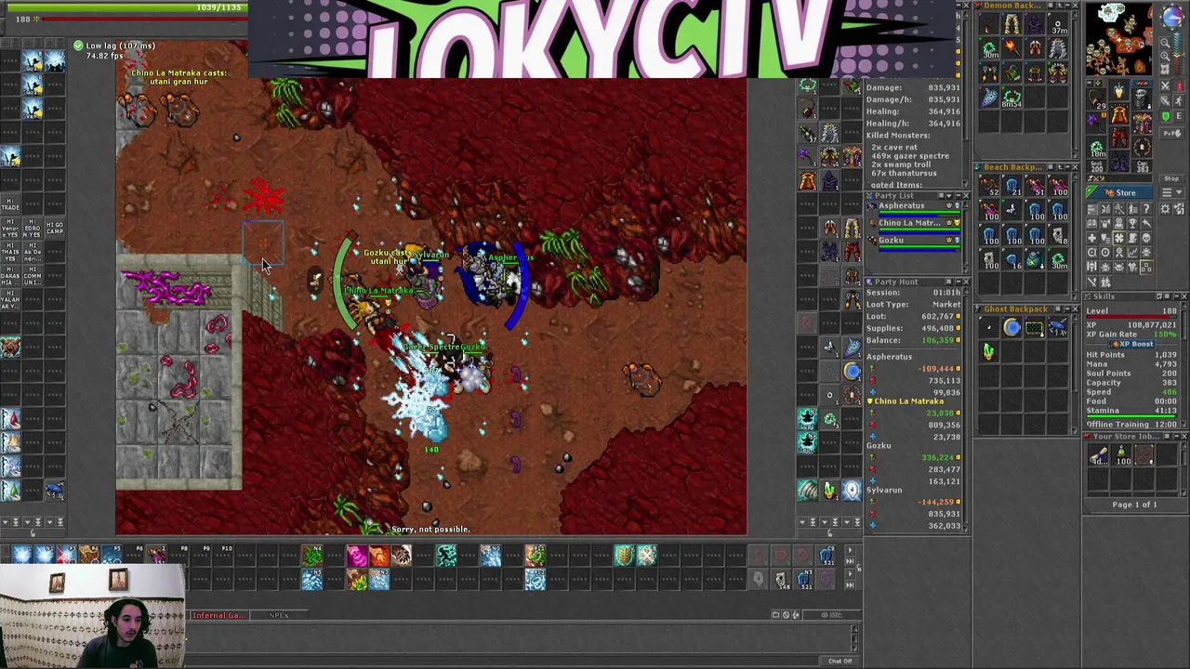Click the XP Boost button
Viewport: 1190px width, 669px height.
pos(1132,344)
